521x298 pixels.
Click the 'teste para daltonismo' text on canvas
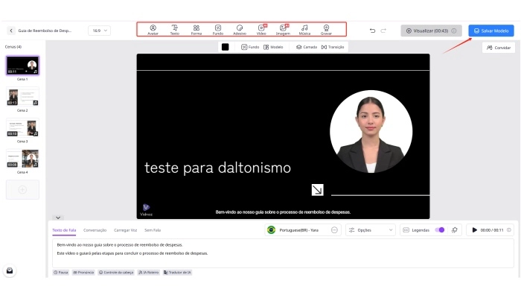point(217,168)
